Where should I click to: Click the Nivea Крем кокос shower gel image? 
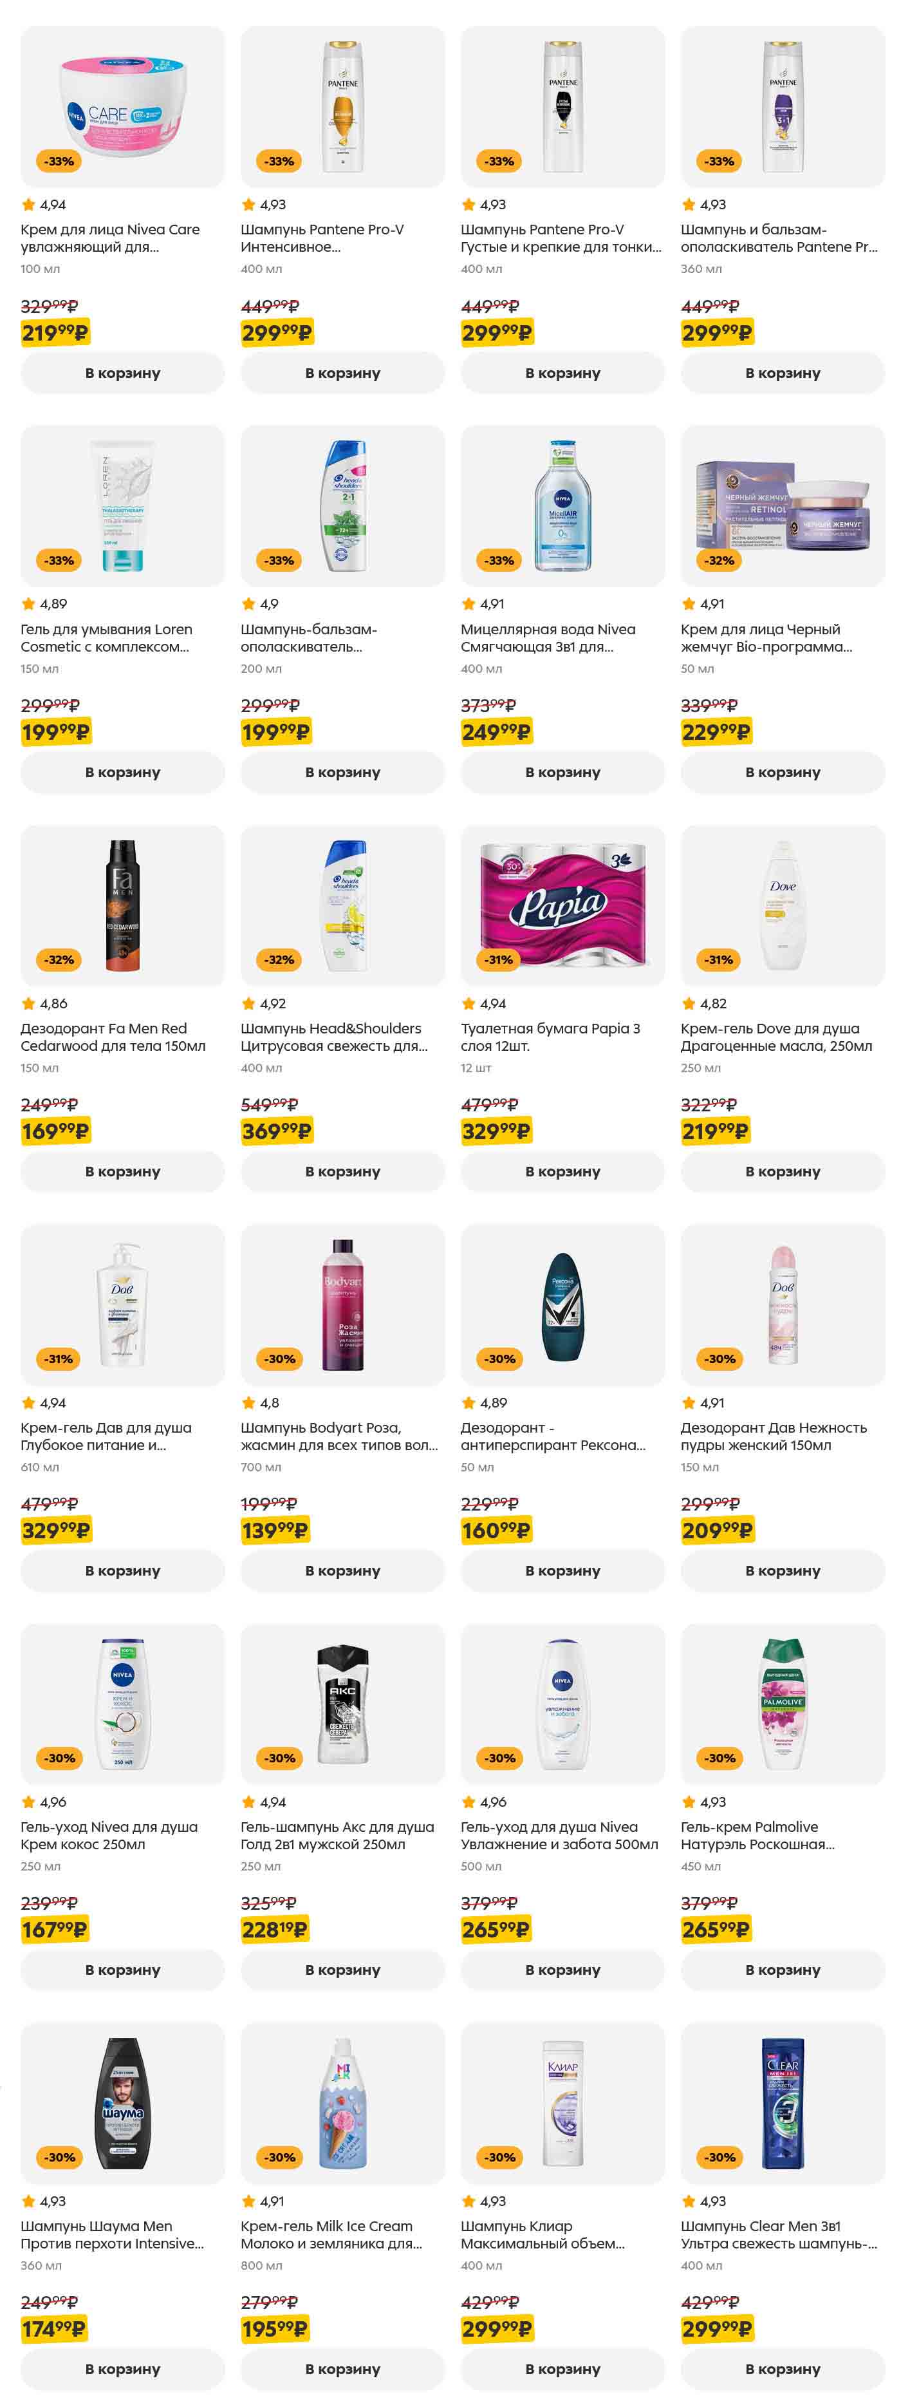click(122, 1703)
